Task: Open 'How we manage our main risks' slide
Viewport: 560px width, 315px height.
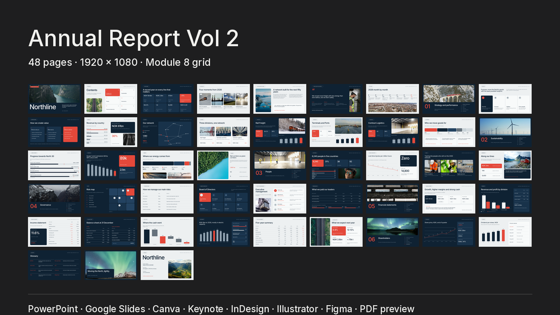Action: point(167,198)
